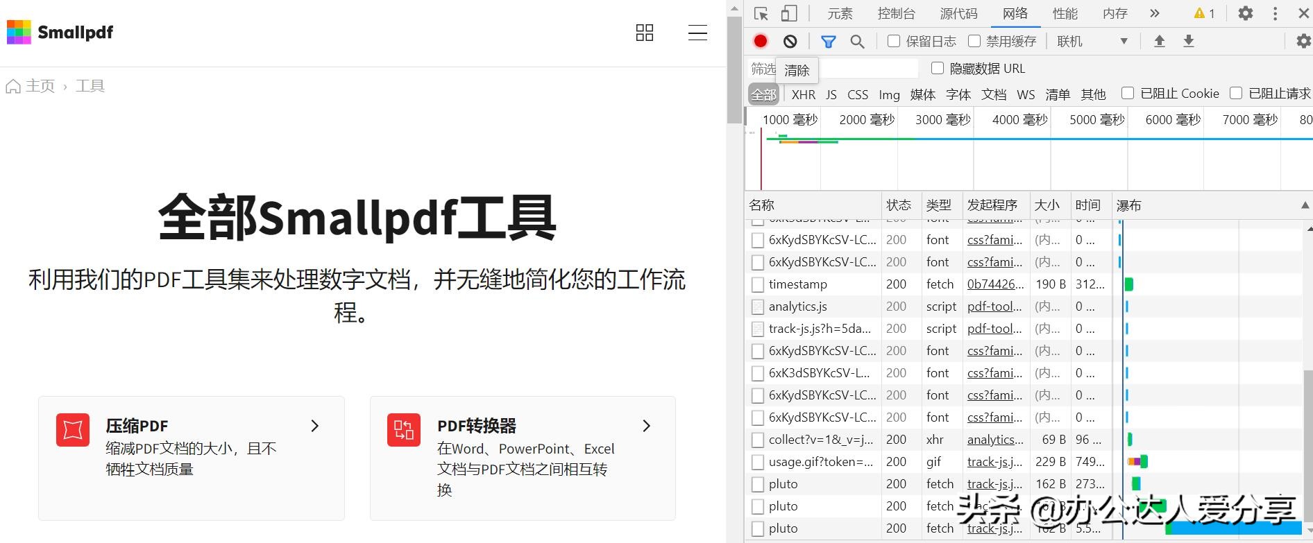Filter requests by 全部
1313x543 pixels.
[x=763, y=94]
